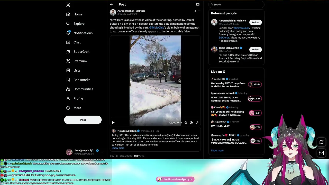This screenshot has height=185, width=329.
Task: Play the eyewitness video
Action: point(113,123)
